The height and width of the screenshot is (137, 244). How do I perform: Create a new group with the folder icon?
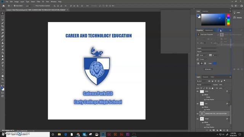pos(220,130)
